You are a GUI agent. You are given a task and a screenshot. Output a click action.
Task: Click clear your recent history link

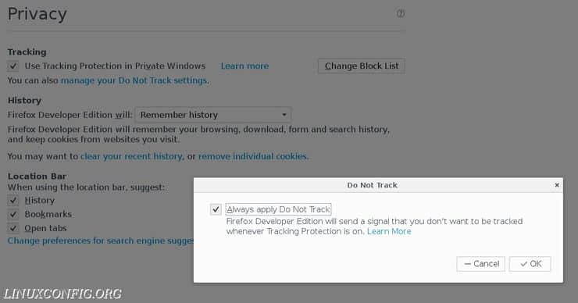pos(131,156)
